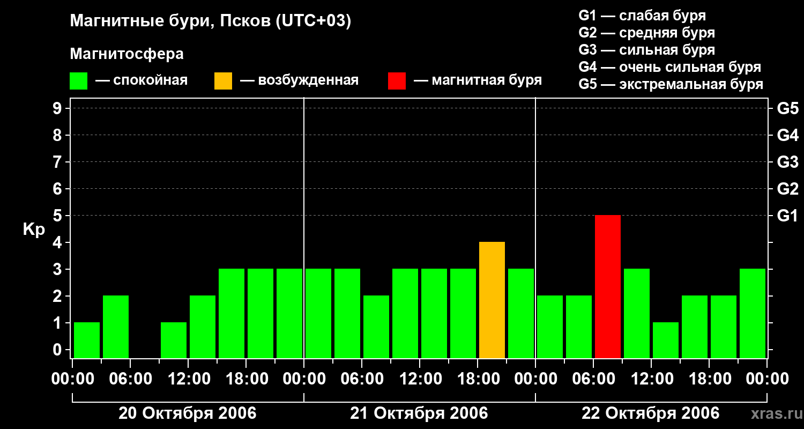
Task: Click the title 'Магнитные бури, Псков (UTC+03)'
Action: click(211, 21)
